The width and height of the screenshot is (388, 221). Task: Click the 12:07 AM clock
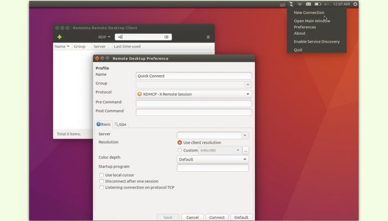point(341,4)
